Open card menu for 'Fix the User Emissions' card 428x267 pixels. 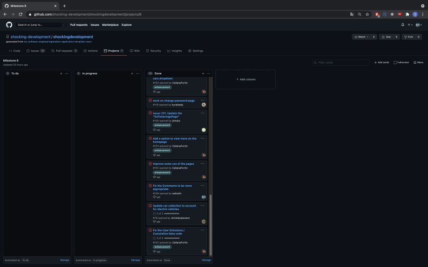click(x=202, y=230)
